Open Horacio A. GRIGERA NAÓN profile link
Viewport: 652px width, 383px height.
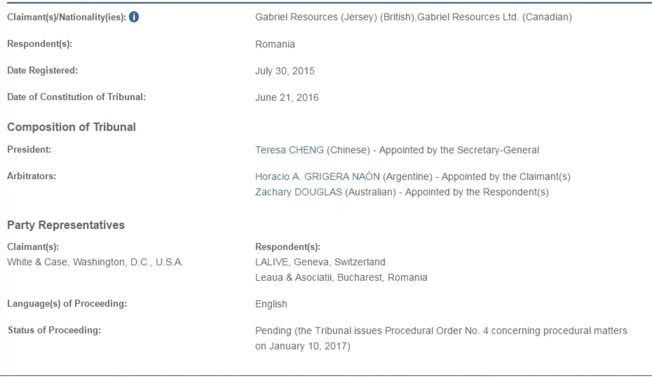tap(317, 177)
